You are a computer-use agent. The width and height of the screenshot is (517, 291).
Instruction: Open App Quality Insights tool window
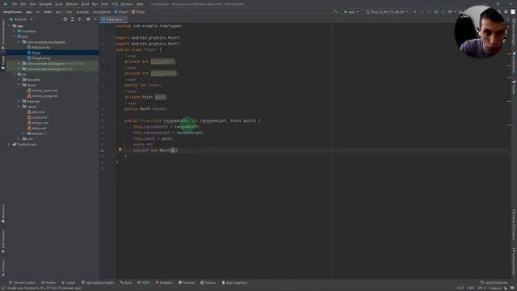point(98,283)
